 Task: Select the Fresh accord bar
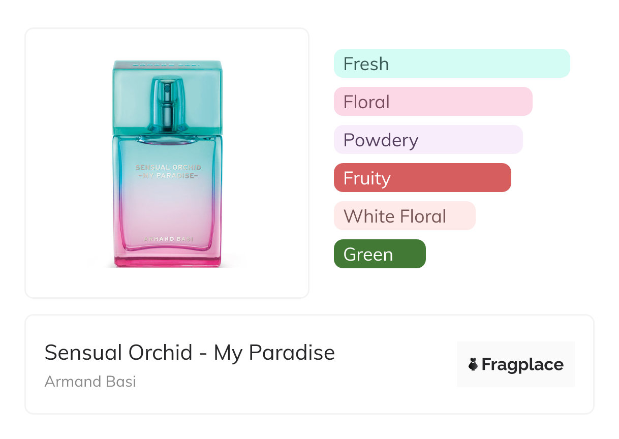pyautogui.click(x=451, y=64)
